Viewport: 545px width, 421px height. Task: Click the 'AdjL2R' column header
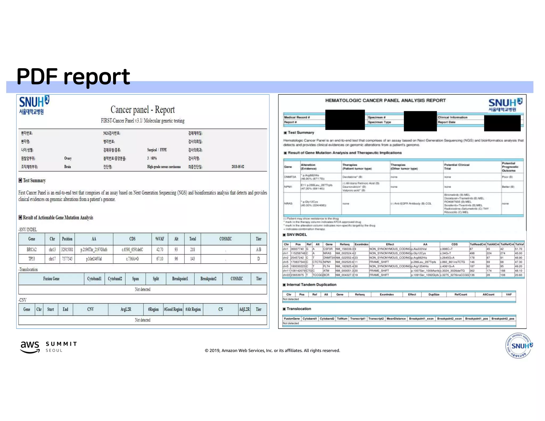244,309
